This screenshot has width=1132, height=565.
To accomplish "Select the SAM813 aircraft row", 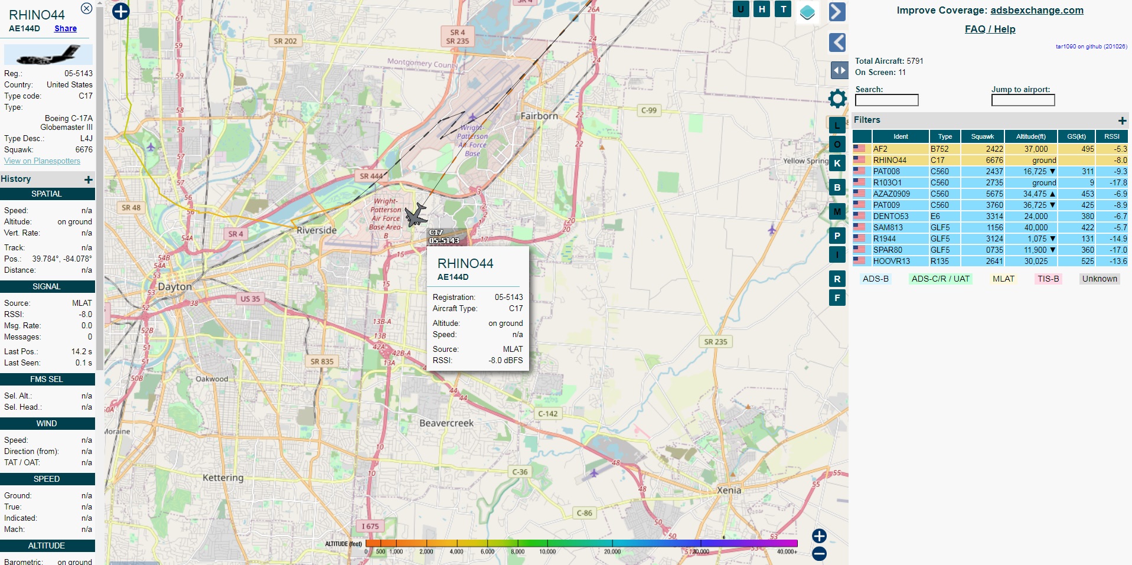I will pos(990,227).
